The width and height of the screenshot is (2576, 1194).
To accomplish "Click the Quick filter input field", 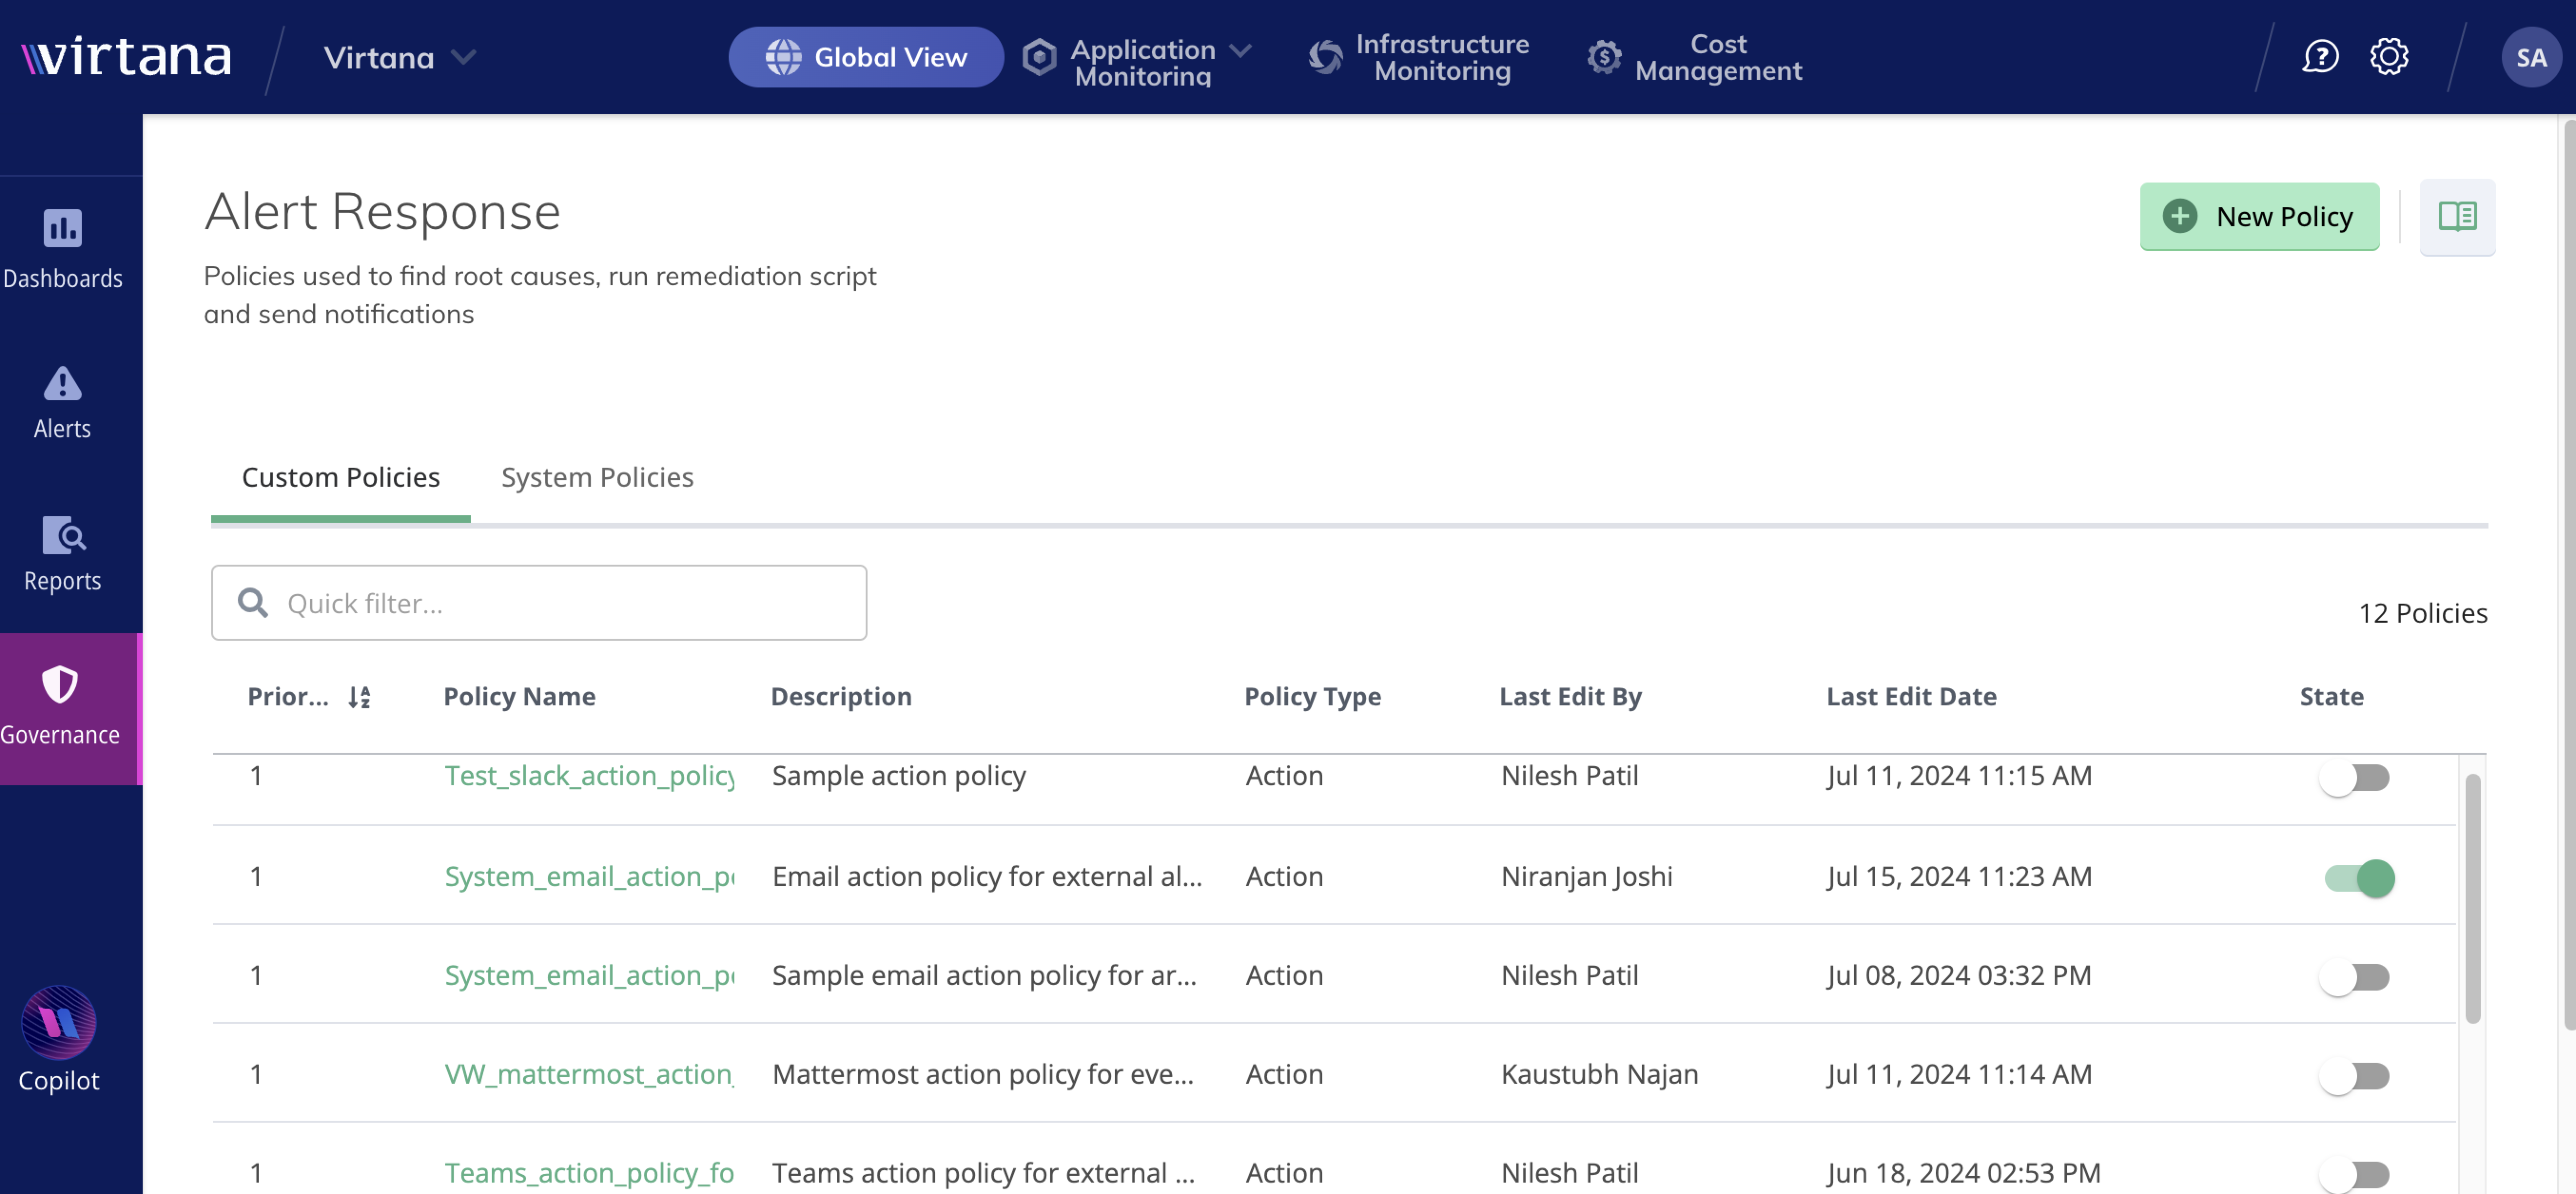I will (x=539, y=603).
